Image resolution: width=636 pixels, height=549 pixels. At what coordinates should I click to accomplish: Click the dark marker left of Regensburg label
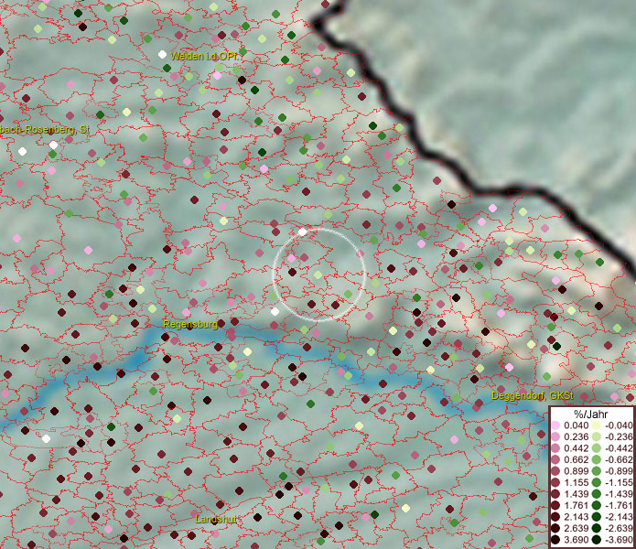[166, 337]
